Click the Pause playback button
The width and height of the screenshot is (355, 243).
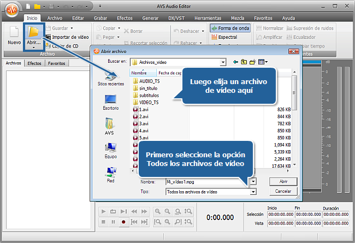coord(113,222)
